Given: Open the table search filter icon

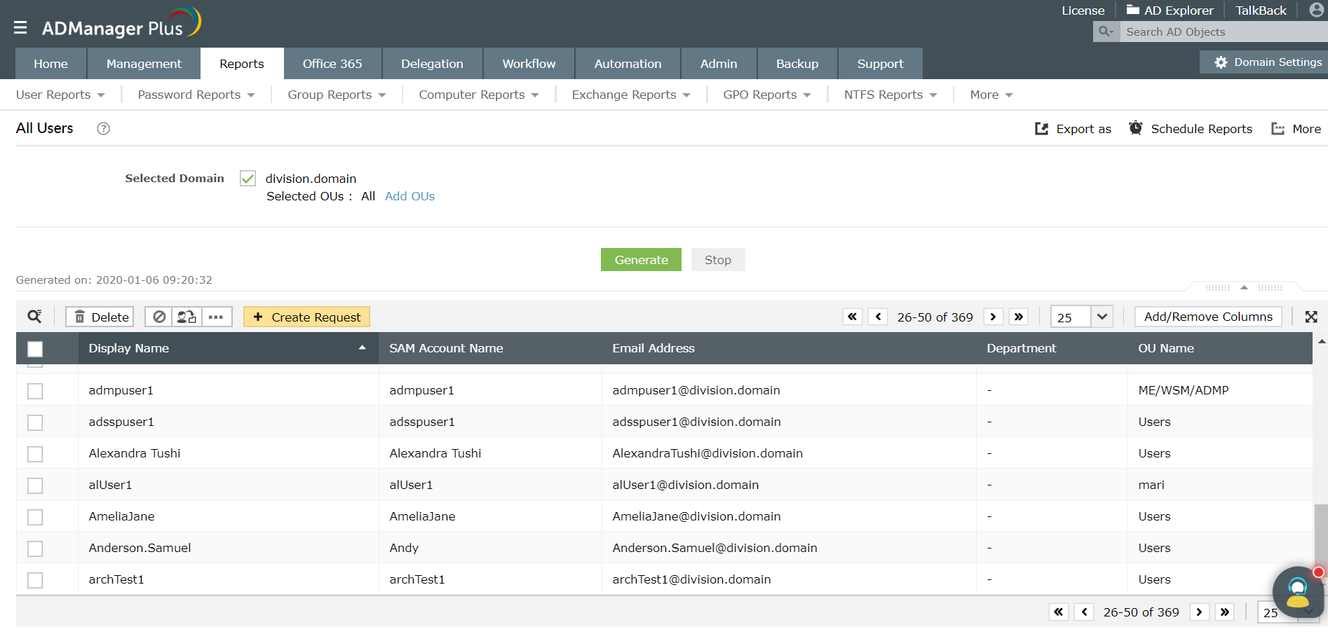Looking at the screenshot, I should pyautogui.click(x=34, y=317).
